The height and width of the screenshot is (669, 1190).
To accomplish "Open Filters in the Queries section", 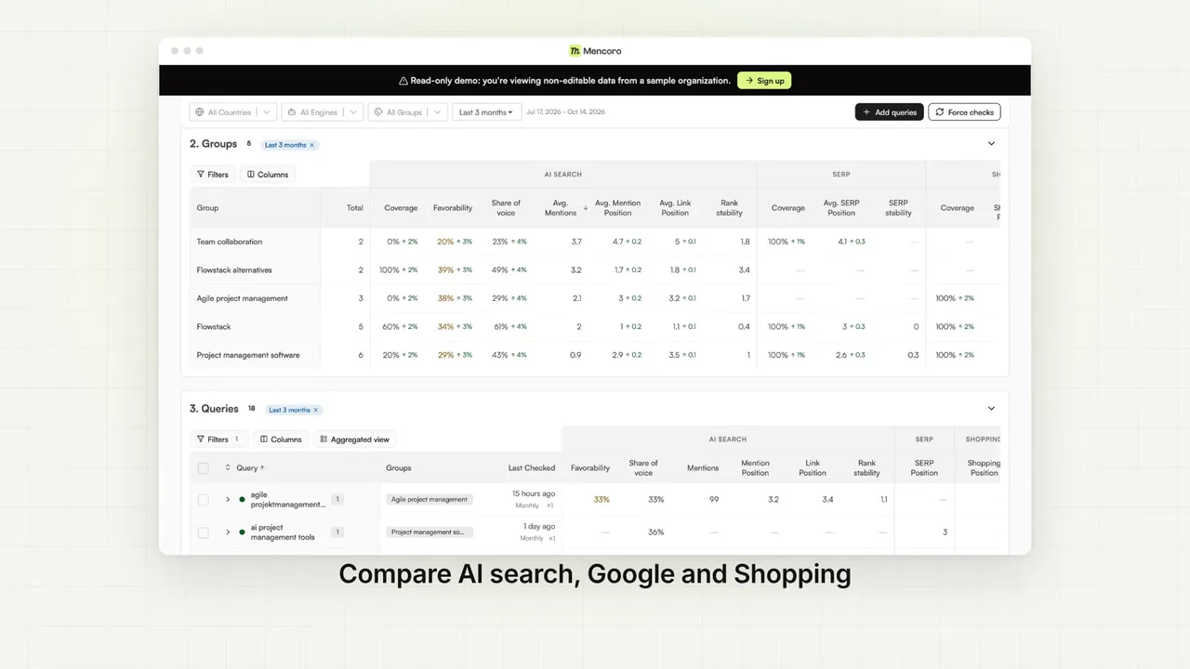I will tap(218, 439).
